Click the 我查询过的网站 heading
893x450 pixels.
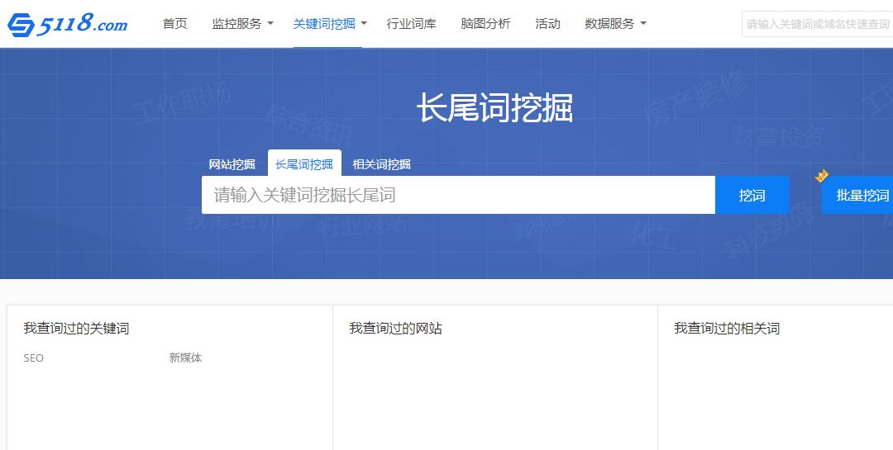click(x=396, y=329)
